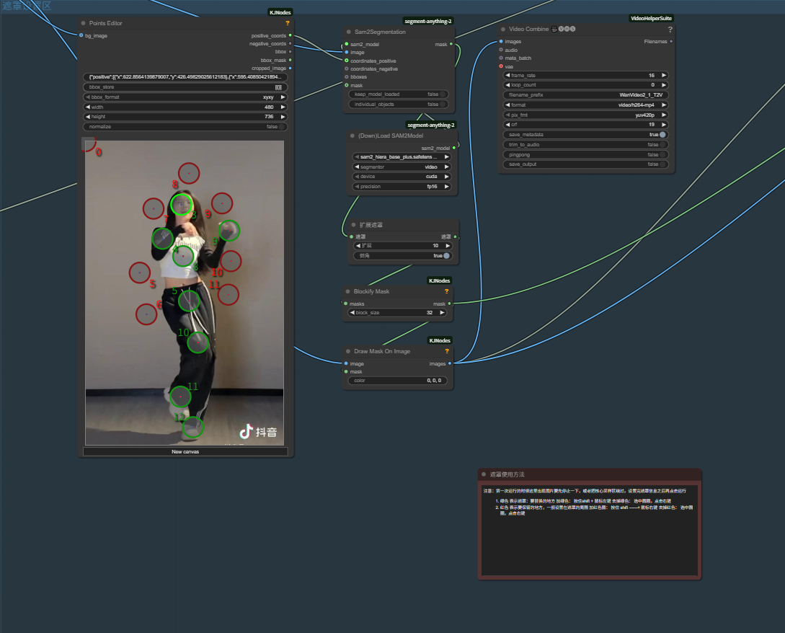Click the KJNodes badge above Points Editor
The width and height of the screenshot is (785, 633).
pos(280,12)
